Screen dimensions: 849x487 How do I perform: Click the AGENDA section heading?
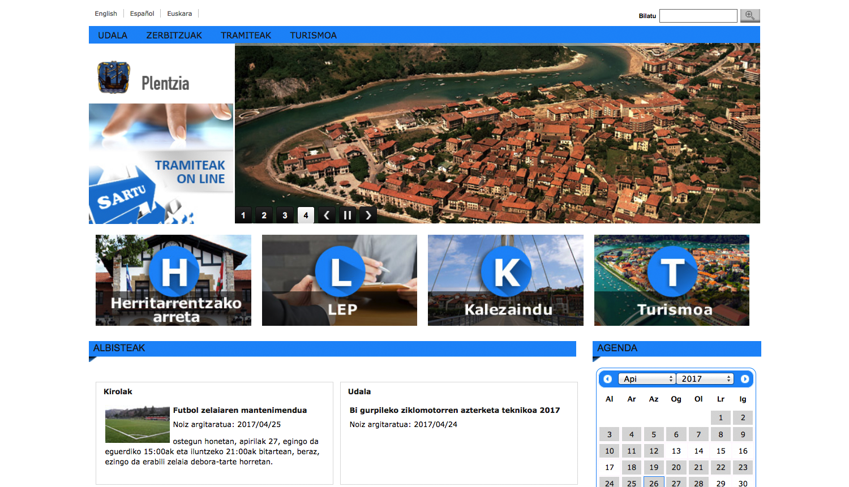pyautogui.click(x=618, y=348)
